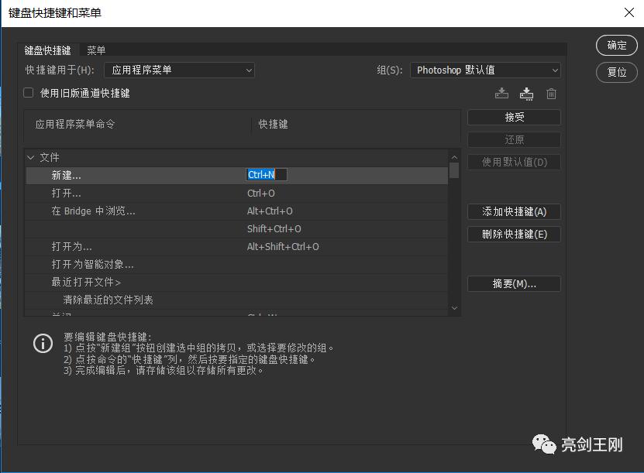Click 添加快捷键(A) to add a shortcut

tap(514, 211)
